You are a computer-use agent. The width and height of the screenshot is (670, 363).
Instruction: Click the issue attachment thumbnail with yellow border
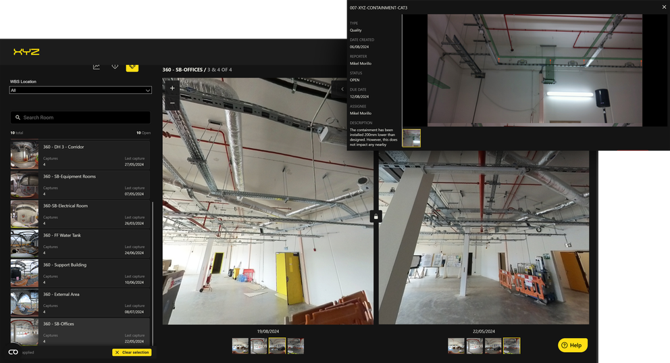[x=411, y=138]
